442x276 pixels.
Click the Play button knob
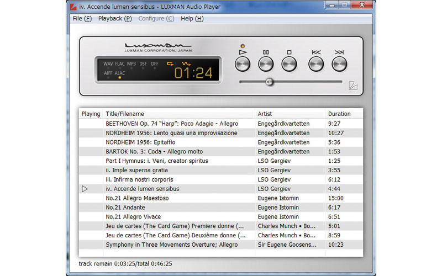pos(243,64)
